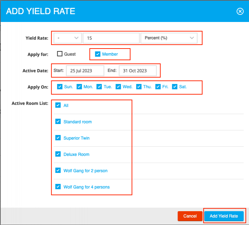Open the Percent (%) unit dropdown
The height and width of the screenshot is (225, 249).
(169, 38)
